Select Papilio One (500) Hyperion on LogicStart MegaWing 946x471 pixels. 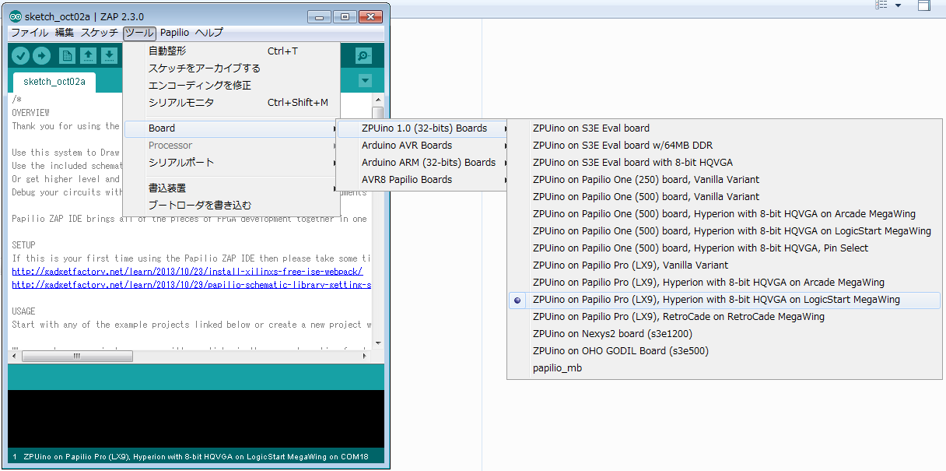coord(724,231)
